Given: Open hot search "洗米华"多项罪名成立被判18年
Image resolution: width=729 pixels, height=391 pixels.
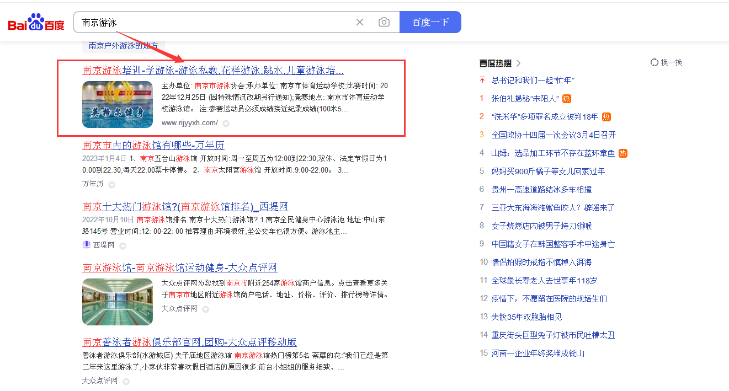Looking at the screenshot, I should [x=545, y=117].
